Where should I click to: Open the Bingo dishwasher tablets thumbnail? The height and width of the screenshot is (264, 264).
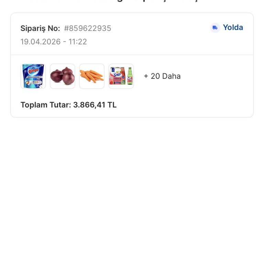click(x=33, y=76)
